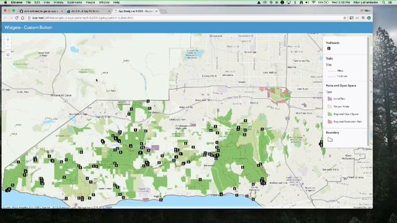Go back with browser back arrow
The width and height of the screenshot is (397, 223).
pyautogui.click(x=6, y=18)
